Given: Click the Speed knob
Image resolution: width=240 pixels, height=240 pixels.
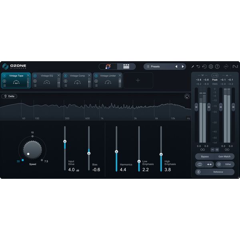Looking at the screenshot, I should point(32,150).
